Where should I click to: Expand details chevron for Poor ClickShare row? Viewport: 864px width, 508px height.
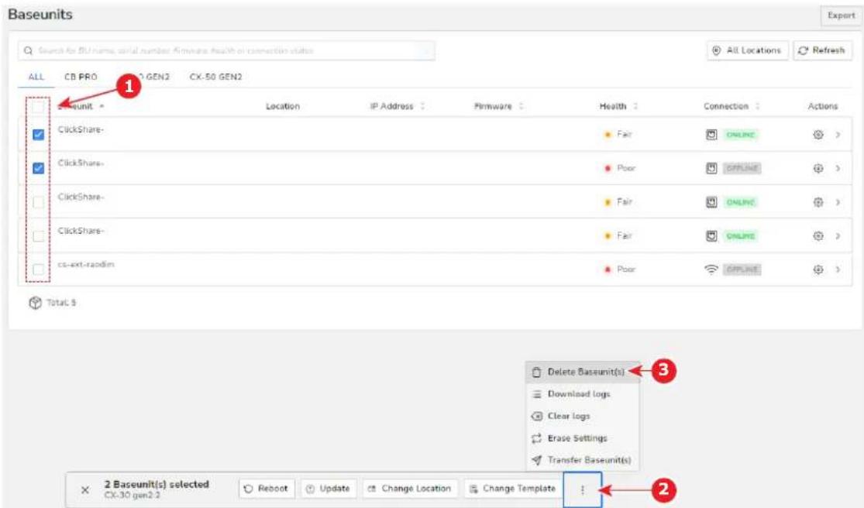(x=838, y=168)
